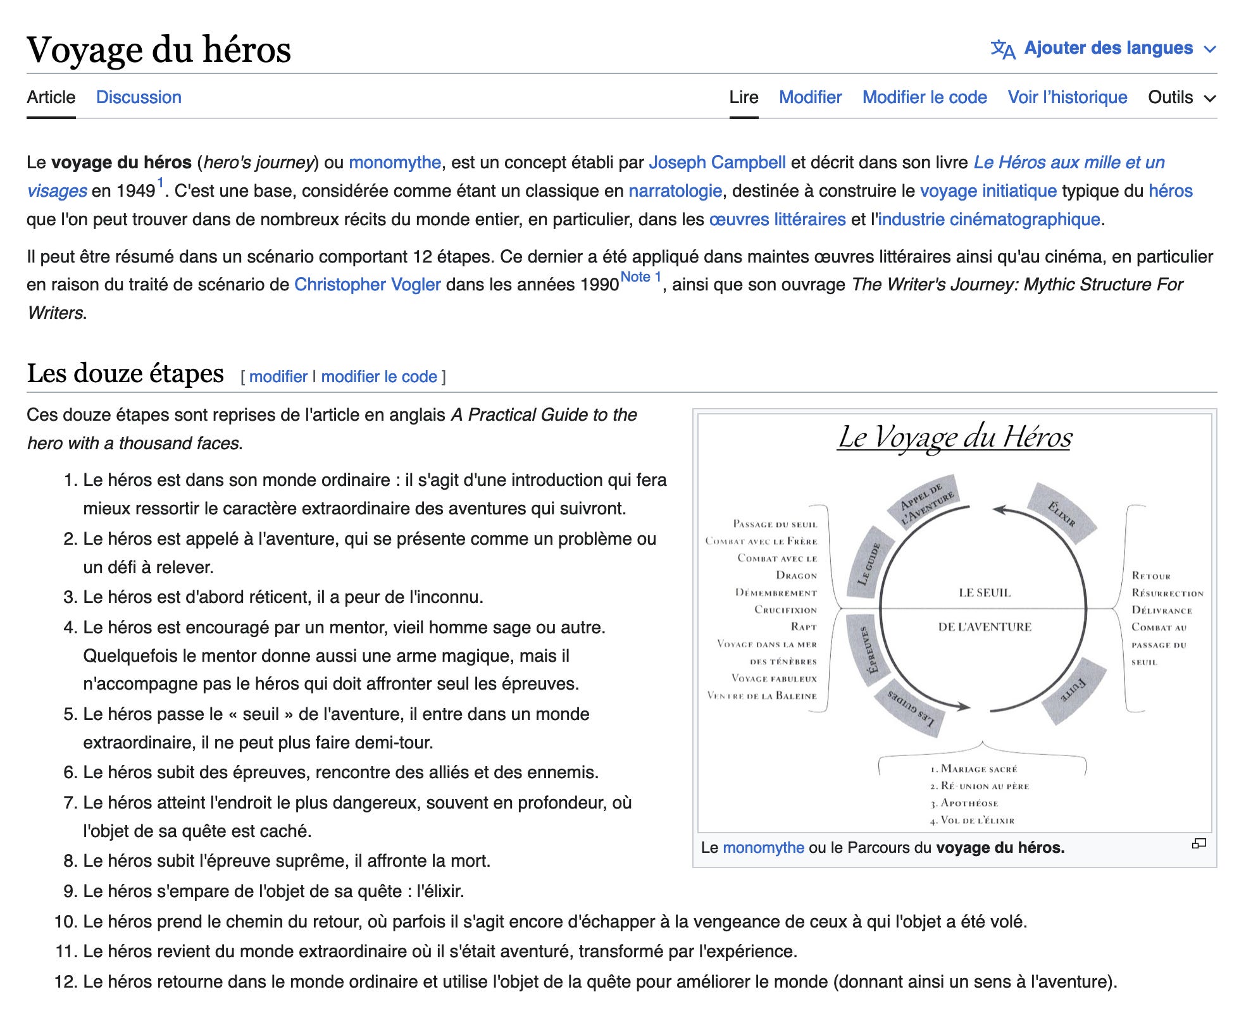
Task: Open the Modifier le code tab
Action: tap(925, 97)
